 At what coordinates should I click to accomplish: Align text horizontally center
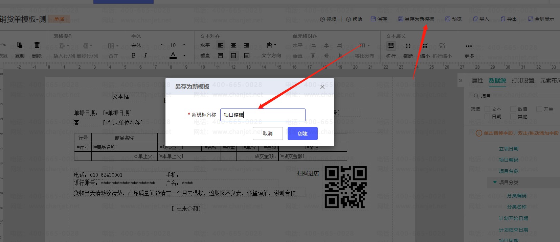[x=233, y=45]
